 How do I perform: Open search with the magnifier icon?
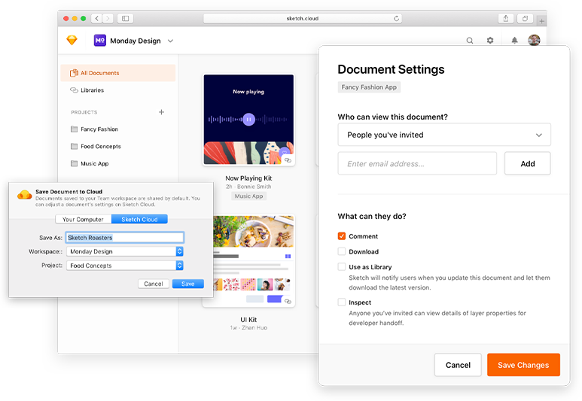pyautogui.click(x=470, y=41)
